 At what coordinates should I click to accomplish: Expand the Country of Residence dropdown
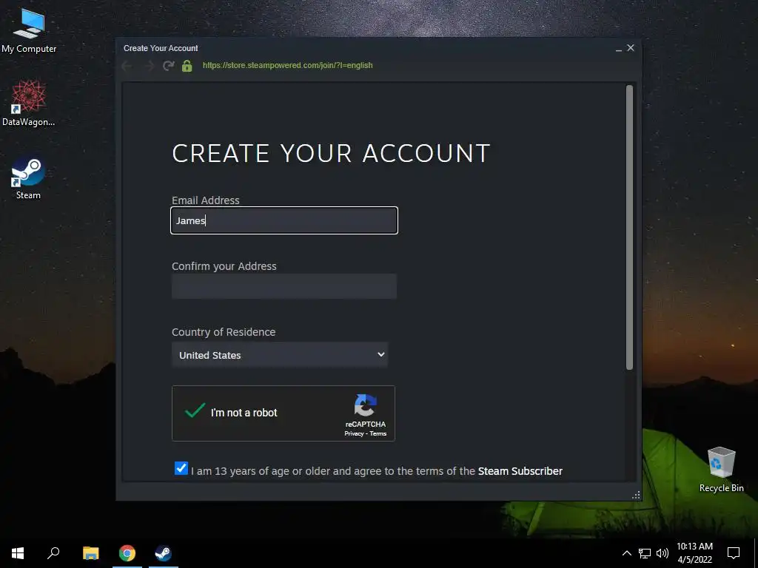click(x=279, y=355)
